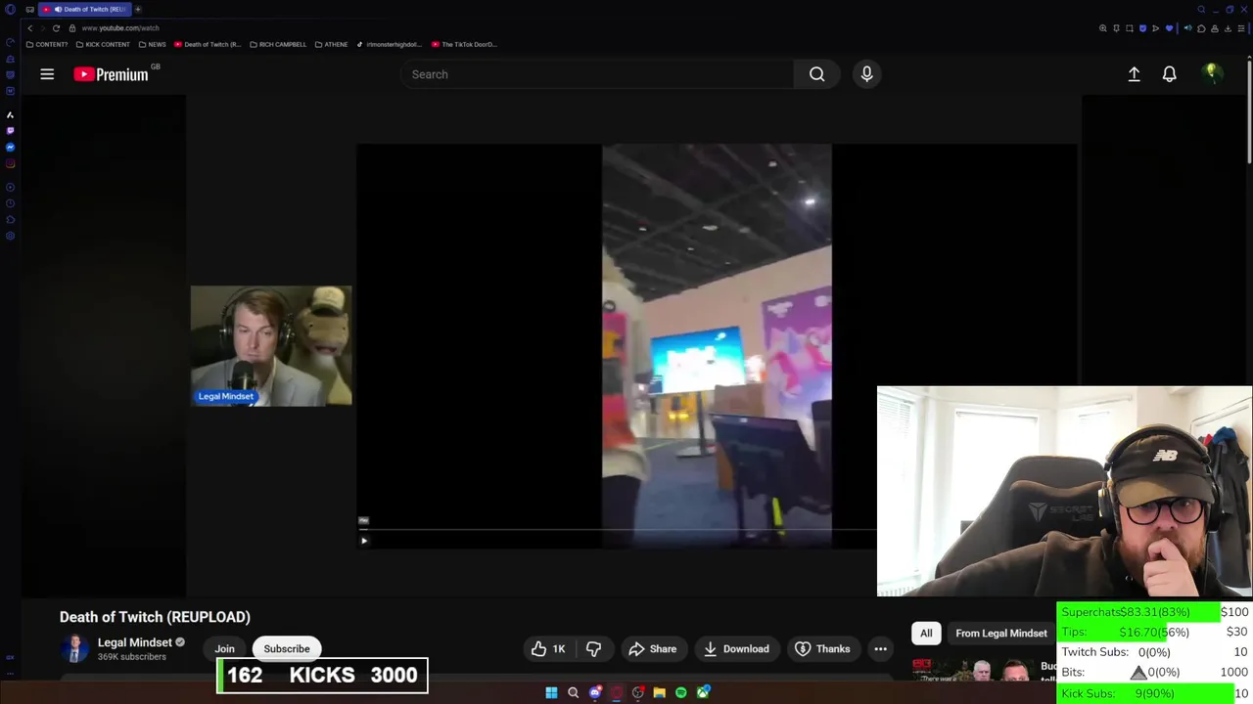
Task: Click the browser reload button
Action: pos(56,28)
